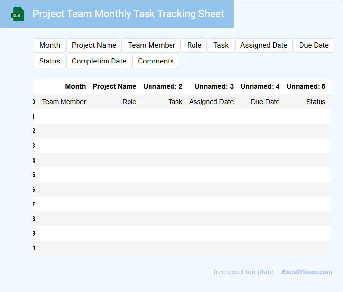Click the Comments tag button

pos(156,61)
